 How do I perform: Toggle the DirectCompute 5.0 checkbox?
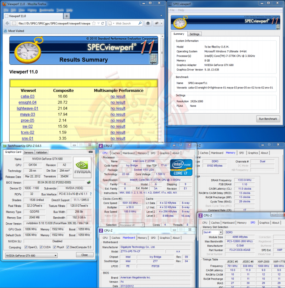click(x=68, y=247)
